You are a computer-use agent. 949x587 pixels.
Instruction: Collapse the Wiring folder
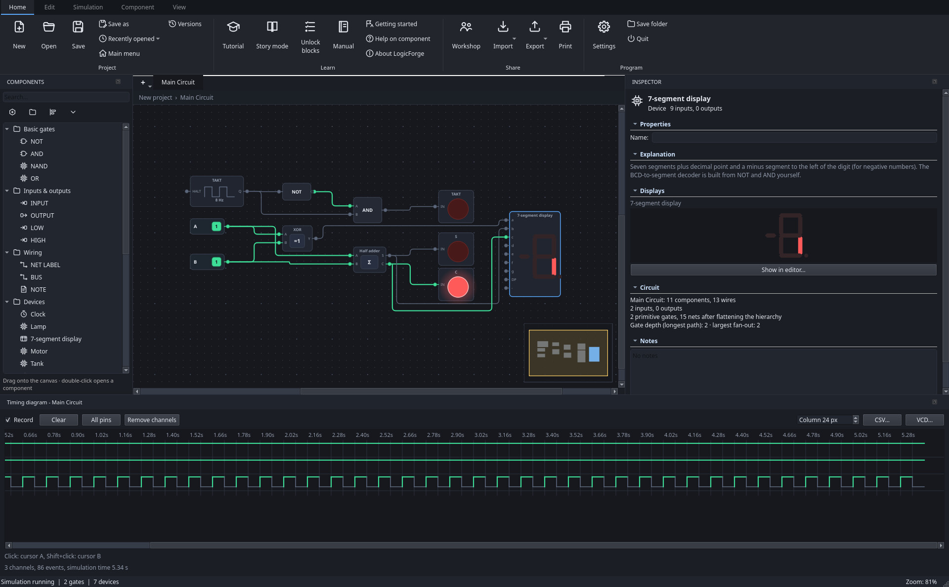pos(7,252)
